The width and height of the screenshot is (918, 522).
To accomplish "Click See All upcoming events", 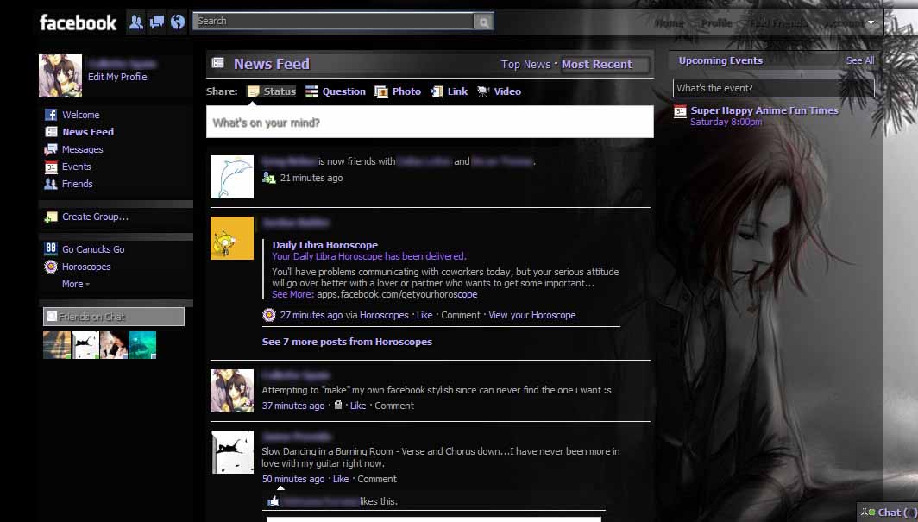I will coord(860,60).
